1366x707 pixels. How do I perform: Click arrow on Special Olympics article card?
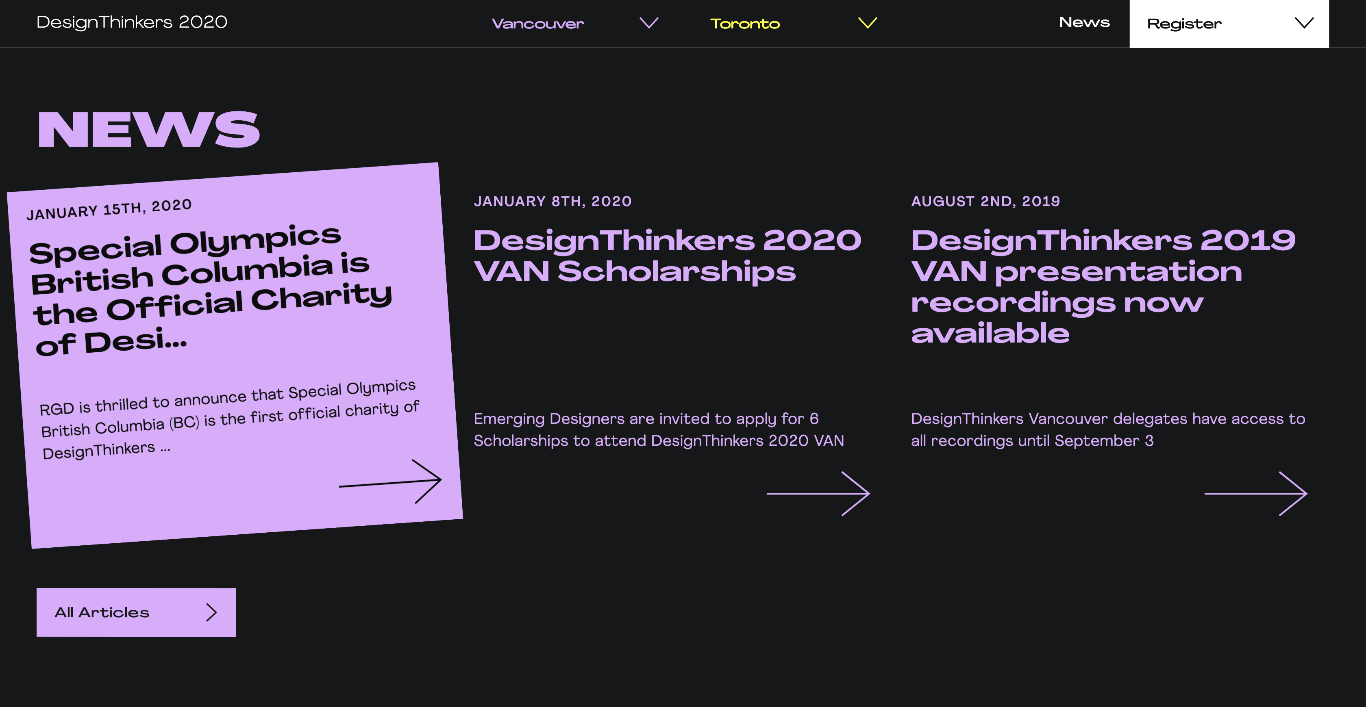[391, 481]
